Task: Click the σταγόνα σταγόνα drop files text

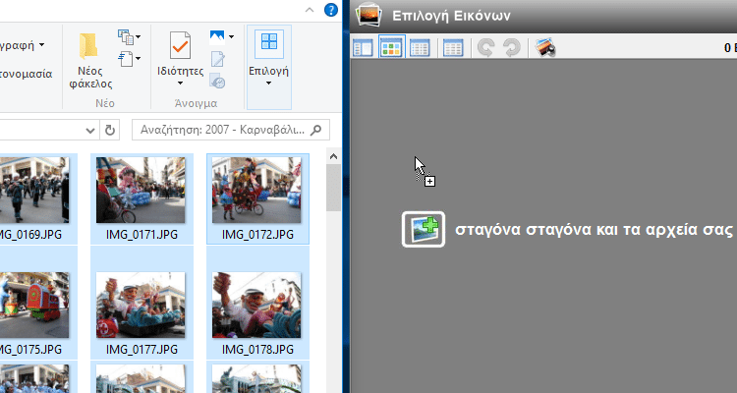Action: pyautogui.click(x=595, y=230)
